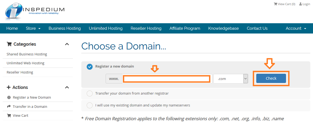Open the Account dropdown menu
Screen dimensions: 313x127
(296, 28)
